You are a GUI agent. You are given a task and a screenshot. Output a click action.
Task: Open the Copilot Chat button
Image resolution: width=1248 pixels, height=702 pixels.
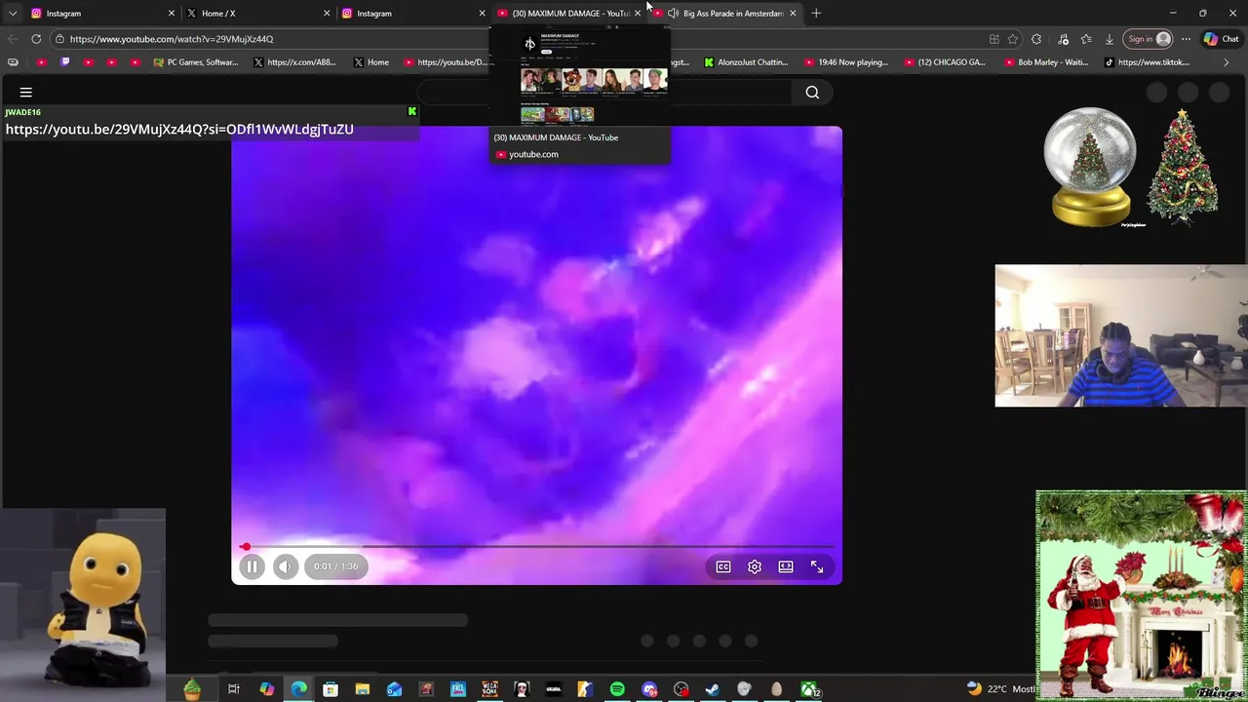pos(1223,39)
